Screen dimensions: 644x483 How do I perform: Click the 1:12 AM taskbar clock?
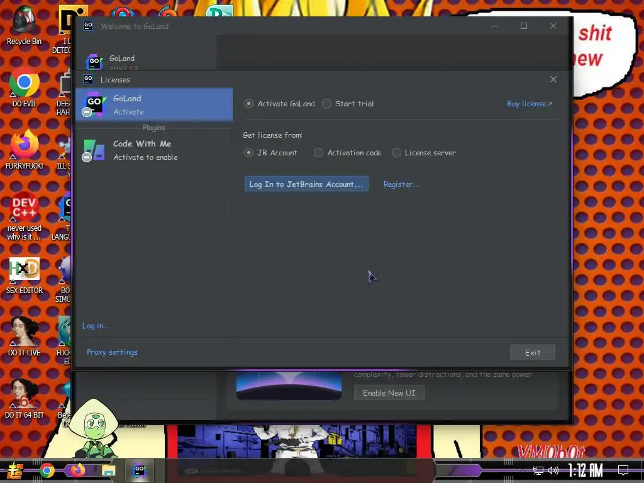tap(586, 470)
